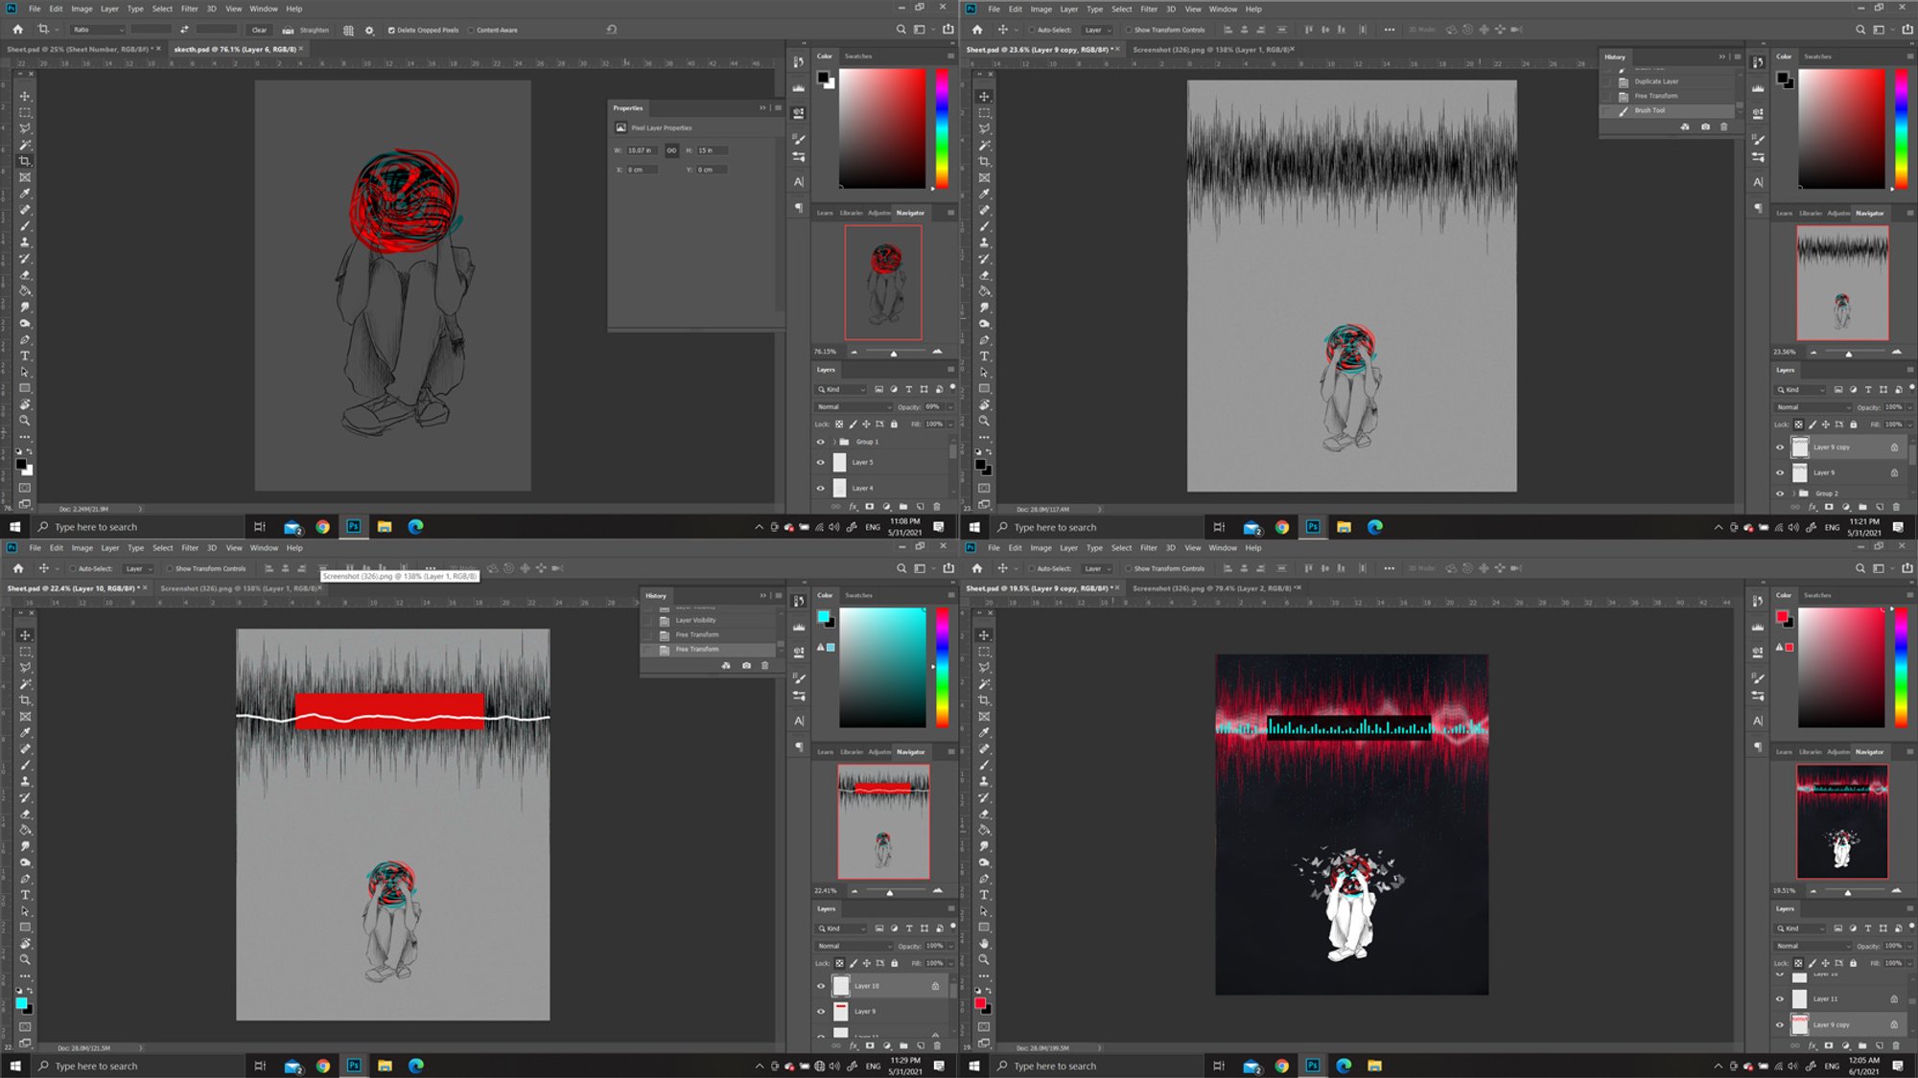This screenshot has width=1918, height=1078.
Task: Open more align options in bottom-right window
Action: coord(1389,568)
